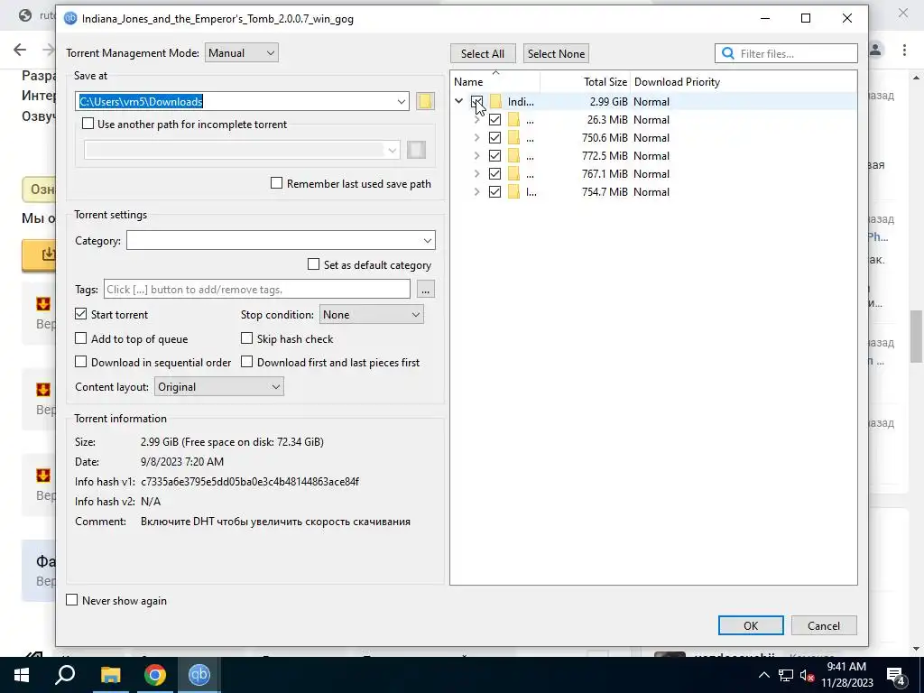Click folder icon in the 754.7 MiB row

[513, 192]
